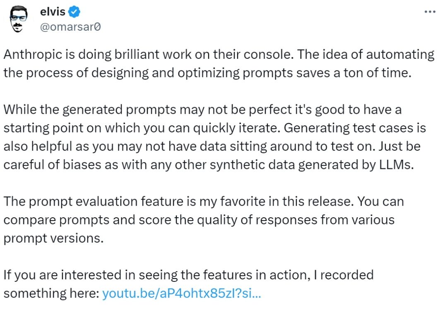Click the phrase "prompt versions"

(53, 238)
